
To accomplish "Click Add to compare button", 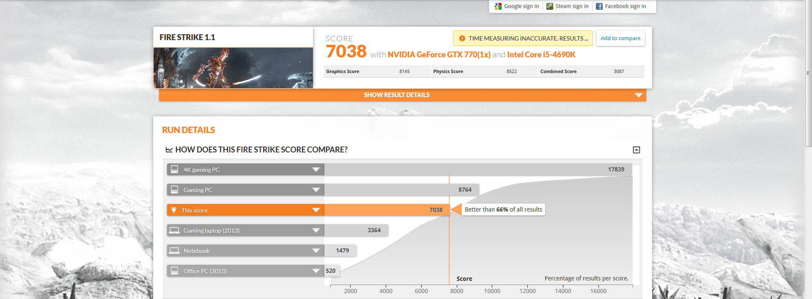I will (620, 38).
